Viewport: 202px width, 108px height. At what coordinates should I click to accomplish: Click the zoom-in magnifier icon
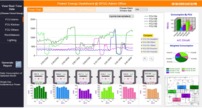click(145, 59)
